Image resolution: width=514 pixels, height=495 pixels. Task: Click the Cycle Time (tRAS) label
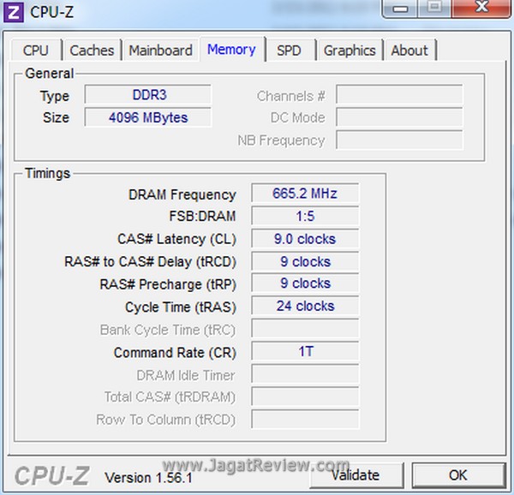pyautogui.click(x=181, y=307)
